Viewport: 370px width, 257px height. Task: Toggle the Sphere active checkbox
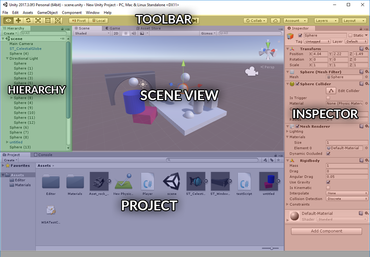(x=300, y=35)
